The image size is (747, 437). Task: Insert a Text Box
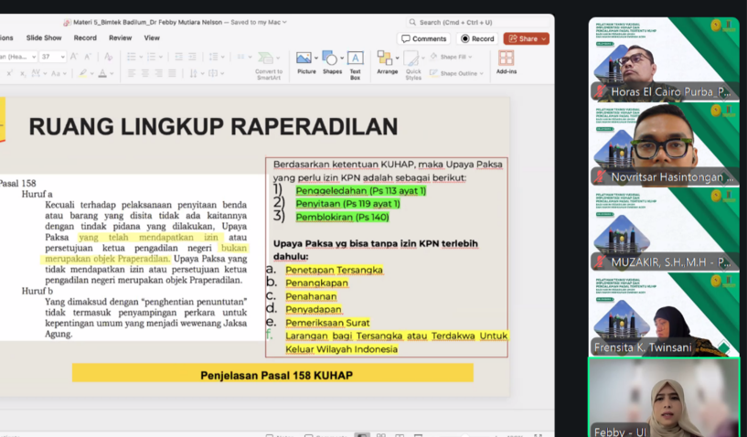pyautogui.click(x=355, y=62)
